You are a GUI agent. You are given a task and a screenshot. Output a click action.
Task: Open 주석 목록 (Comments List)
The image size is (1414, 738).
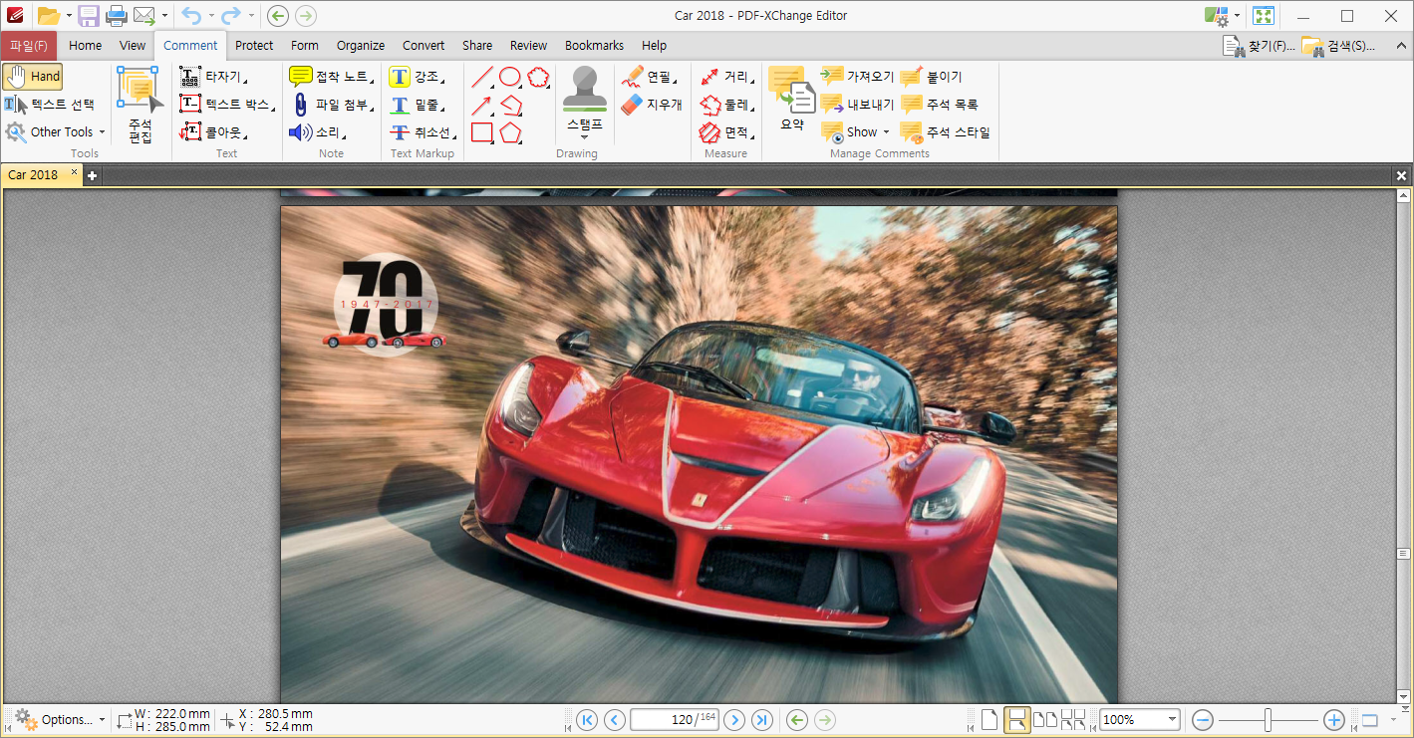pyautogui.click(x=940, y=104)
